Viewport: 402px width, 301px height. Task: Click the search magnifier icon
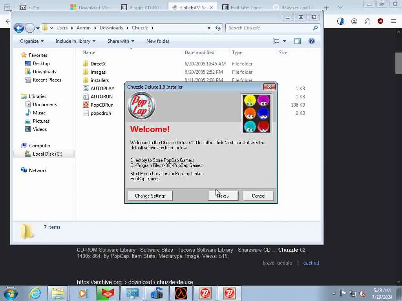pos(315,28)
